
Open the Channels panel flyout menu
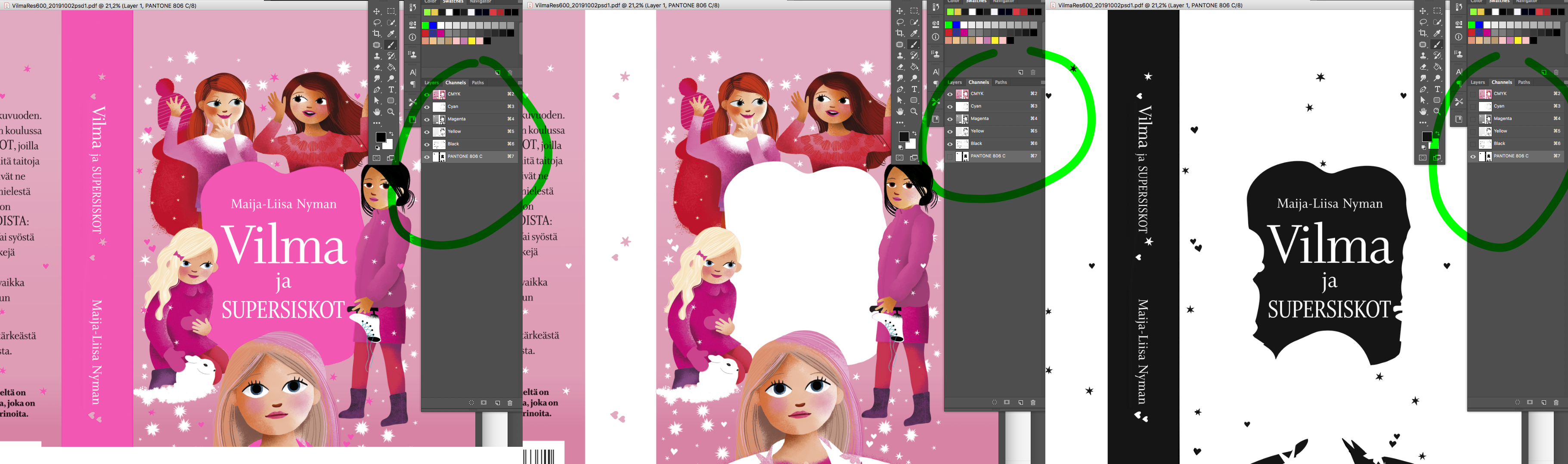tap(521, 83)
